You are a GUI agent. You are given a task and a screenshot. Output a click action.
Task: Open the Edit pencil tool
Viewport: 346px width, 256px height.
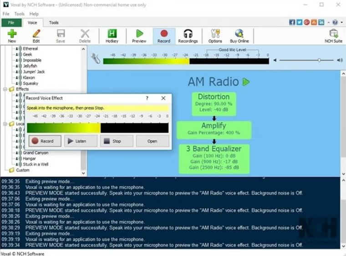(x=36, y=34)
